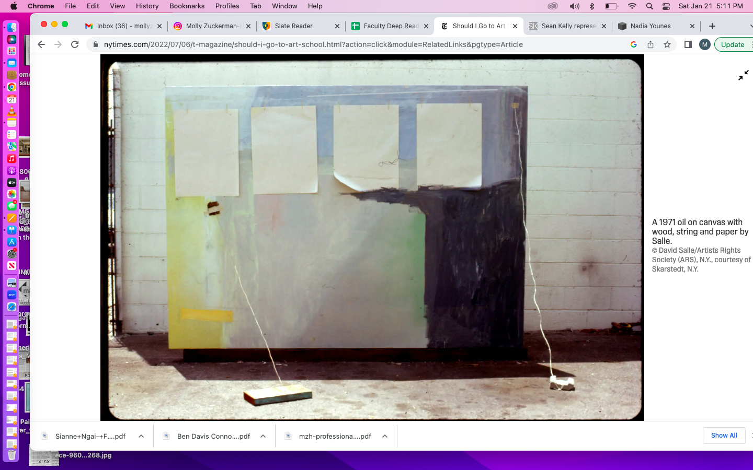The image size is (753, 470).
Task: Switch to the Sean Kelly tab
Action: 568,26
